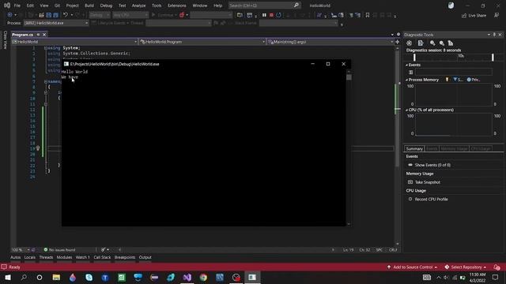Click Show Events (0 of 0) link
Image resolution: width=506 pixels, height=284 pixels.
pos(432,165)
